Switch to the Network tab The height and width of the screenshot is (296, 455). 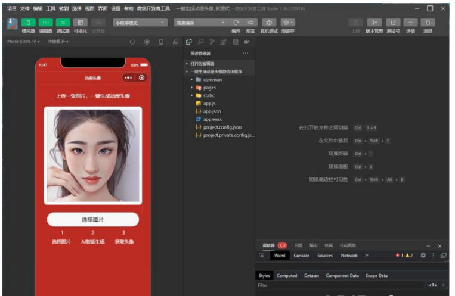349,256
